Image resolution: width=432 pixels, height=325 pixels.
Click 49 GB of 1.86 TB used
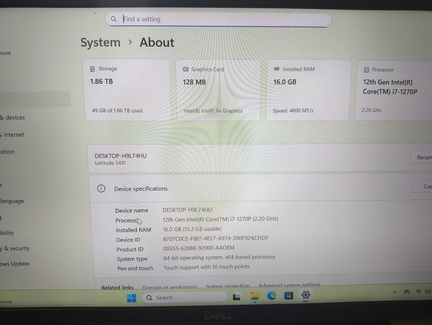[x=117, y=110]
